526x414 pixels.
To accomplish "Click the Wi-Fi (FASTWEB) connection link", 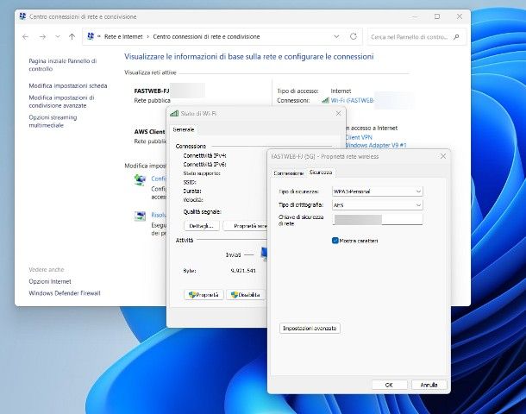I will (x=352, y=100).
